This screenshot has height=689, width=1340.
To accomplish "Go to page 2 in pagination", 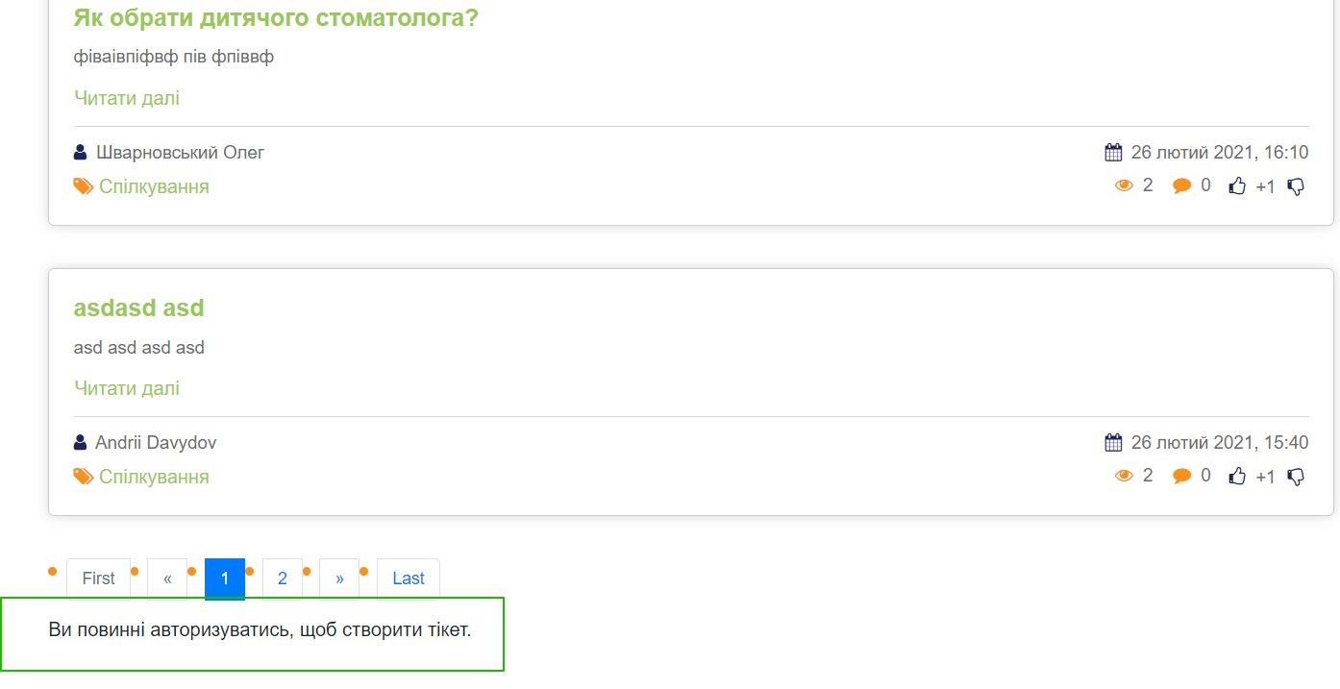I will coord(283,578).
